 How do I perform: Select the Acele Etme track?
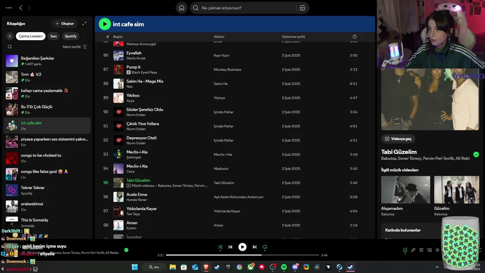coord(234,197)
